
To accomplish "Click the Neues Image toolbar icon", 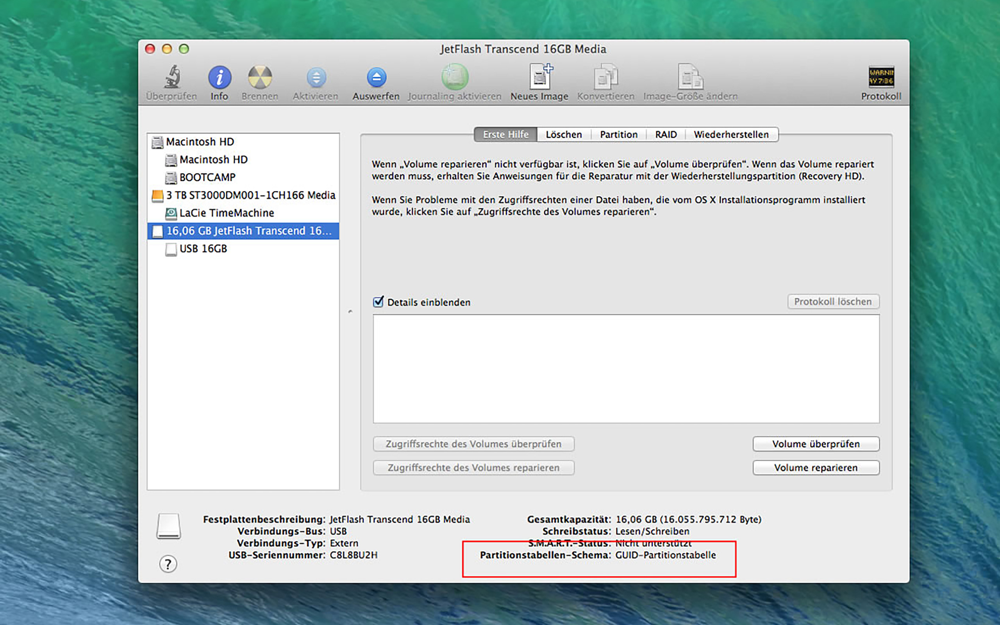I will click(540, 78).
